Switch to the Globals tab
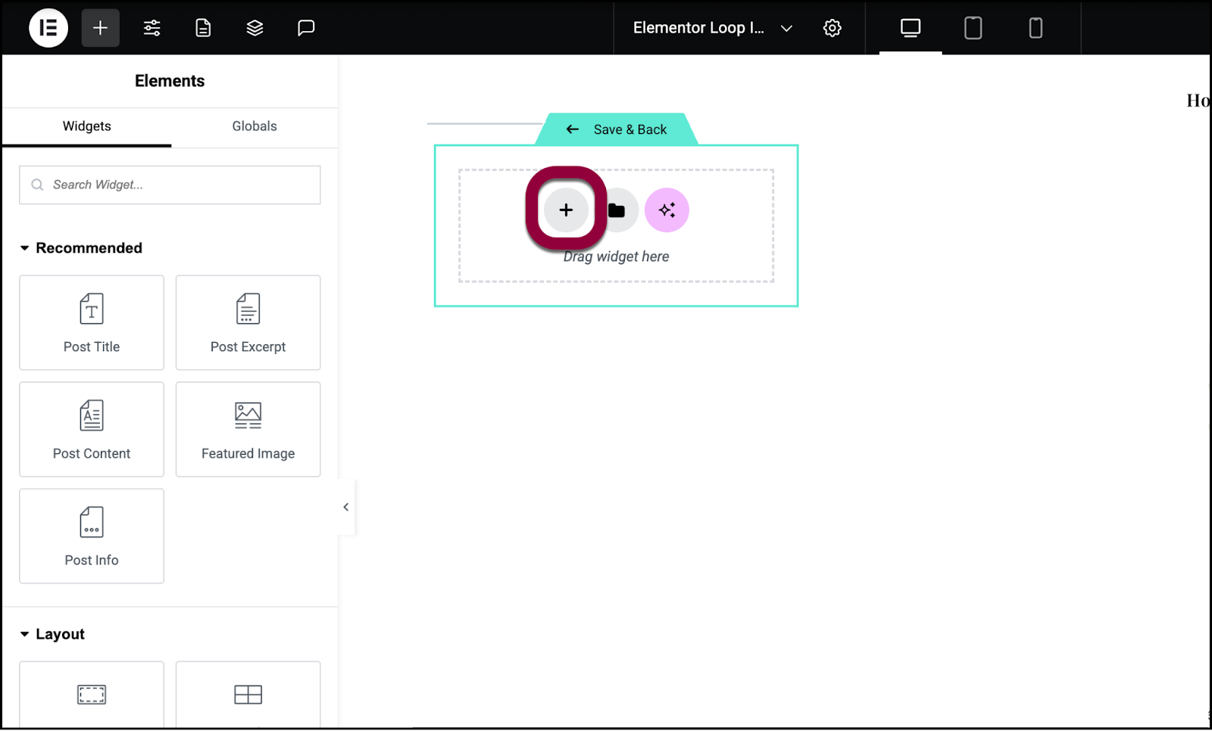The image size is (1212, 731). (x=254, y=126)
